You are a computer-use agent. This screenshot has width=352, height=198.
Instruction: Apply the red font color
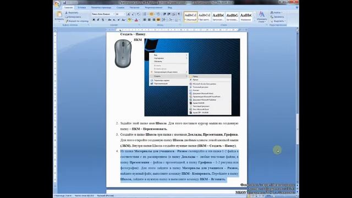(x=136, y=20)
